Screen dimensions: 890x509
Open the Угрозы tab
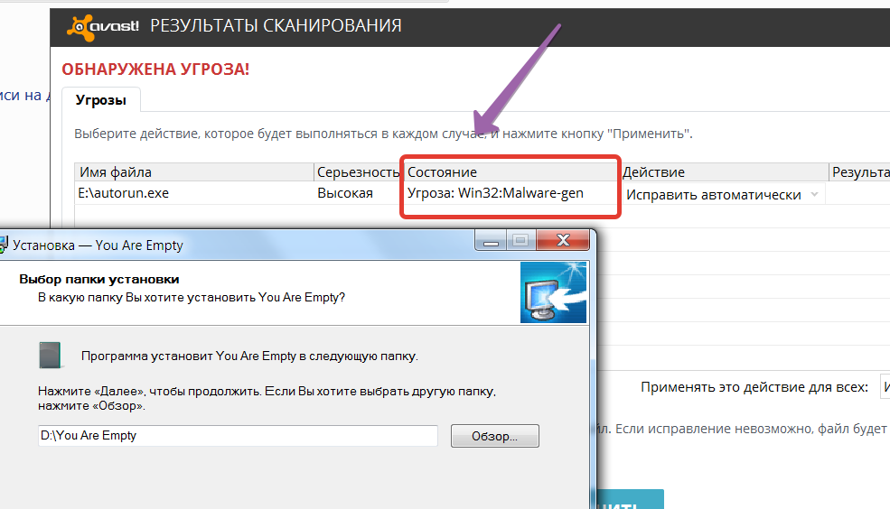(x=101, y=100)
